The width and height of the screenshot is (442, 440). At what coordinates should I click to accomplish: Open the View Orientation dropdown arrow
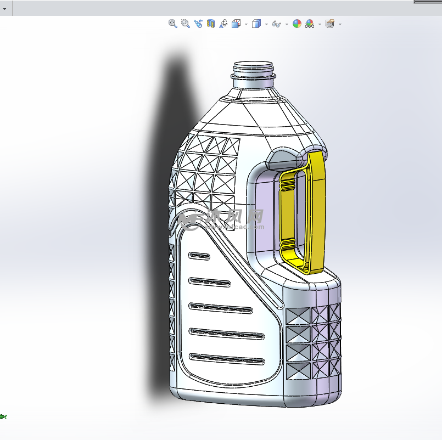245,24
